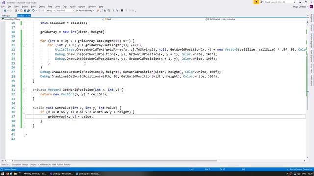
Task: Open the Help menu
Action: pos(101,7)
